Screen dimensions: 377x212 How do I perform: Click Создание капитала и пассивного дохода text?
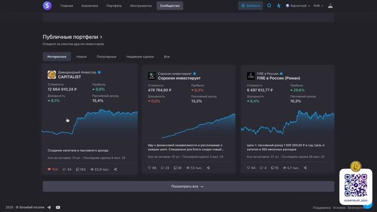click(78, 151)
